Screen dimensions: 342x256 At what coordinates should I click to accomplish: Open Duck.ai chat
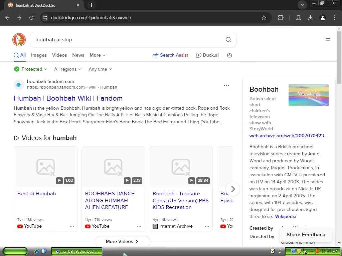point(207,55)
